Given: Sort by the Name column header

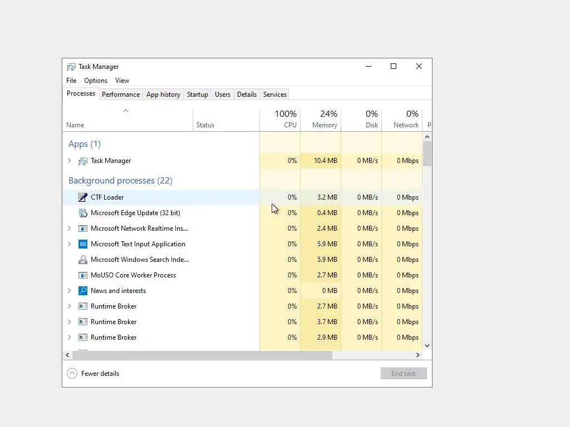Looking at the screenshot, I should 127,120.
